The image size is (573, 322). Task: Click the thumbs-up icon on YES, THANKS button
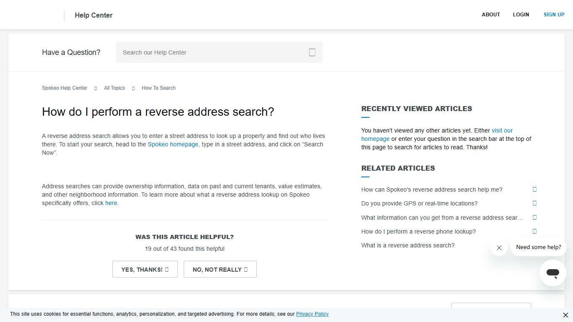(x=166, y=269)
